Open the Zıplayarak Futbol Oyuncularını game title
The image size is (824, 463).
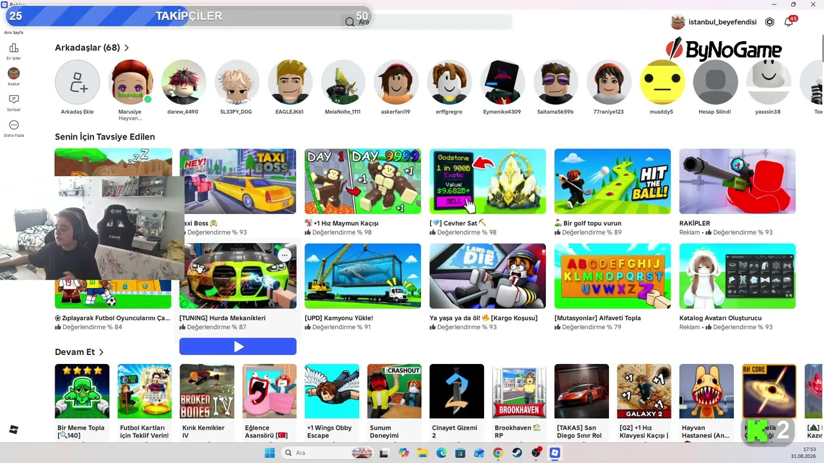tap(113, 318)
